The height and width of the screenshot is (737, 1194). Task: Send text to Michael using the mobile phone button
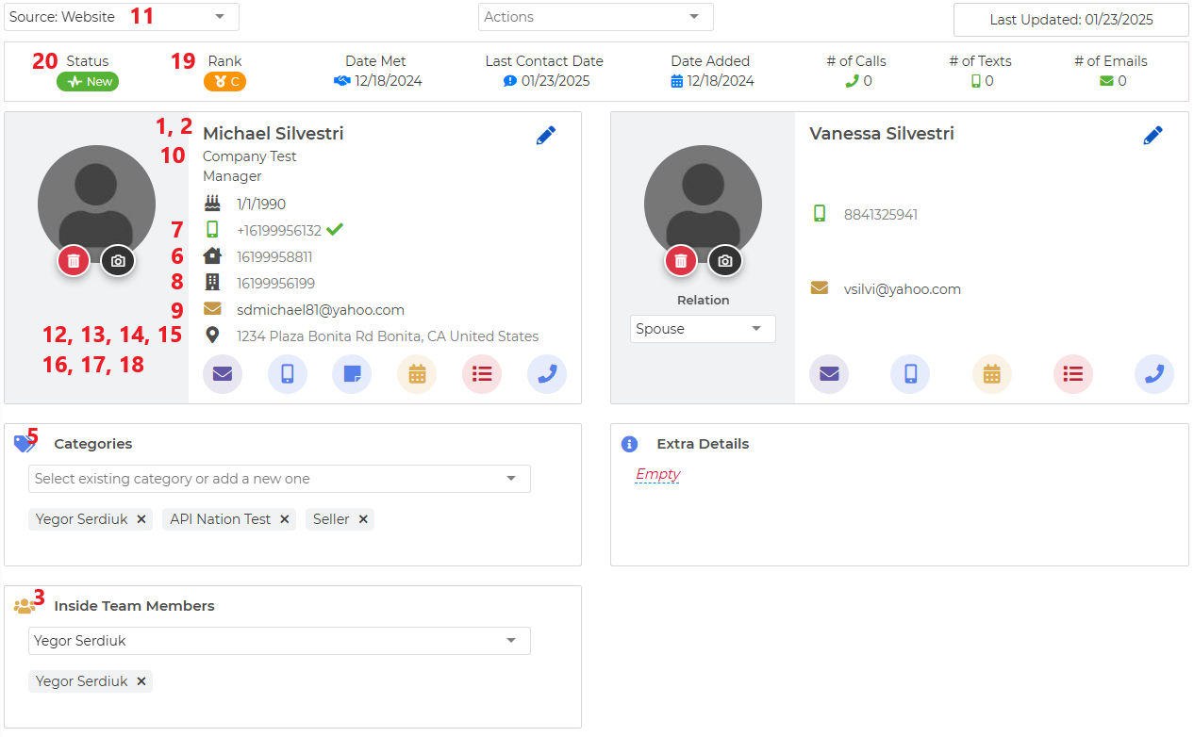(x=288, y=373)
